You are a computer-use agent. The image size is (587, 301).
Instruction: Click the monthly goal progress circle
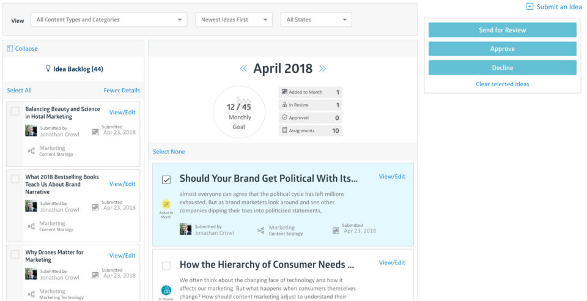pos(238,112)
